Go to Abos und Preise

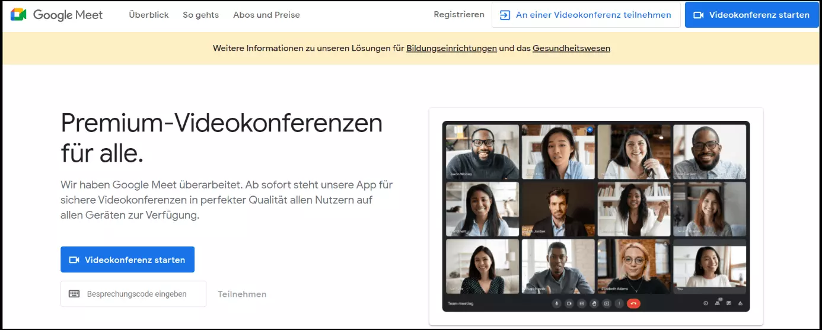(266, 15)
